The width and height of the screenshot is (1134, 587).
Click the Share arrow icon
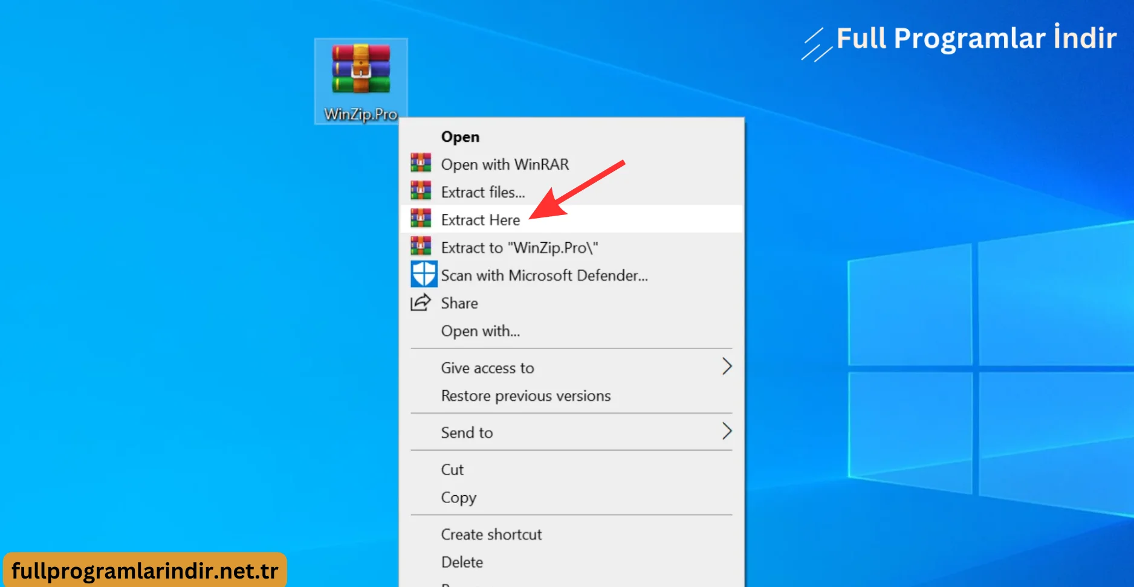(x=421, y=302)
